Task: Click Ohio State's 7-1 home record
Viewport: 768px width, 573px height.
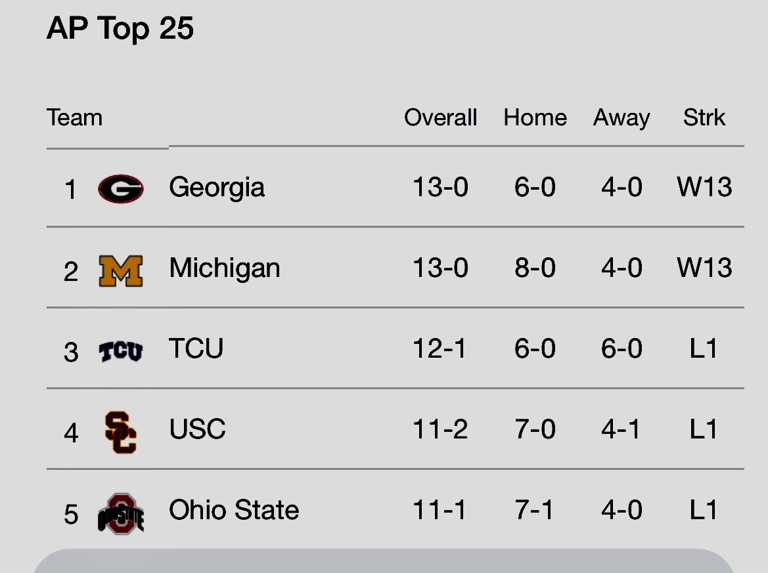Action: 534,510
